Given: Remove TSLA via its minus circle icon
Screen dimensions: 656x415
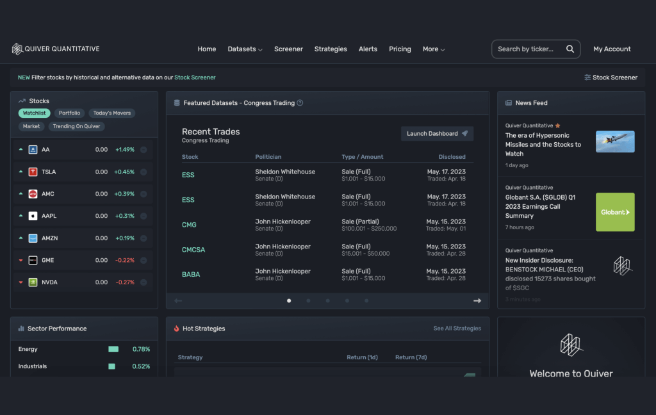Looking at the screenshot, I should click(143, 172).
